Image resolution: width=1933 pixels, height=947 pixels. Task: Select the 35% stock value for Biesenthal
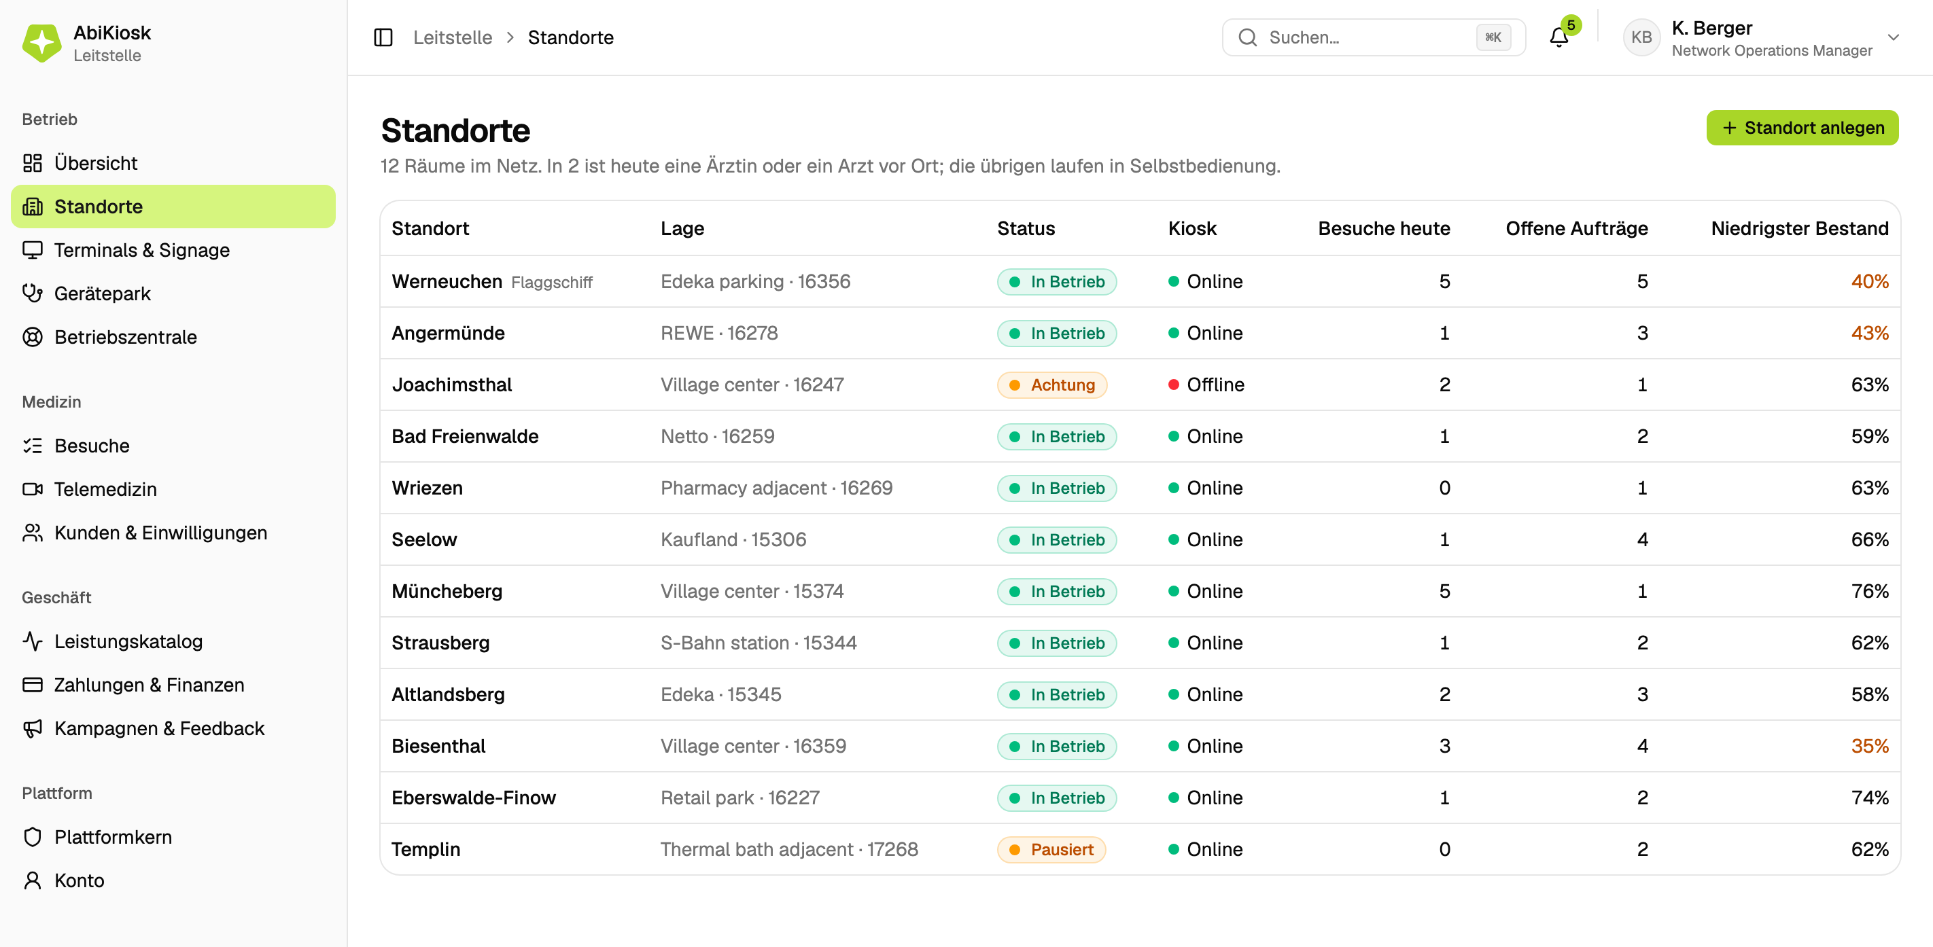[x=1869, y=746]
